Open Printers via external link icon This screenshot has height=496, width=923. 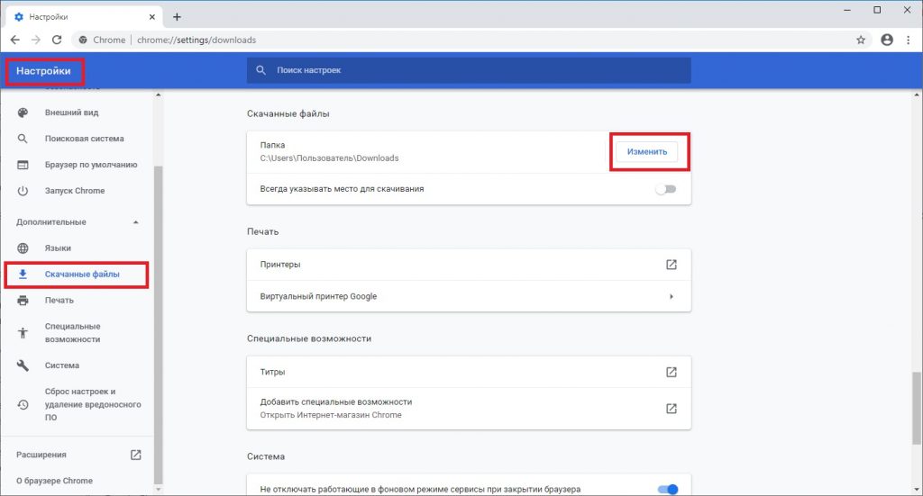(x=671, y=265)
